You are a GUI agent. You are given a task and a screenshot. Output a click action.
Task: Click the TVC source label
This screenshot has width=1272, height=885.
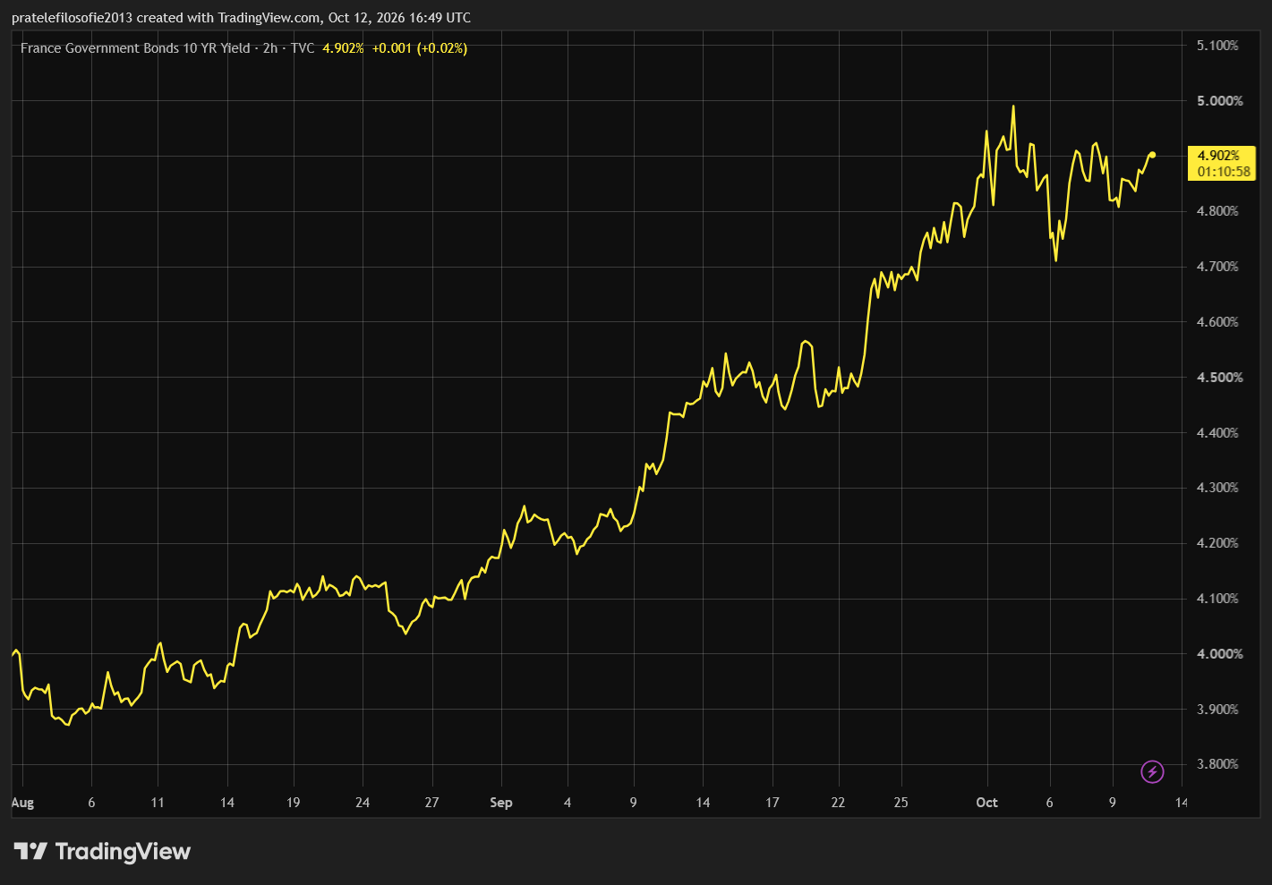tap(303, 48)
